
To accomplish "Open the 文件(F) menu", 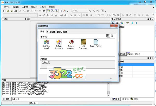I will point(7,7).
